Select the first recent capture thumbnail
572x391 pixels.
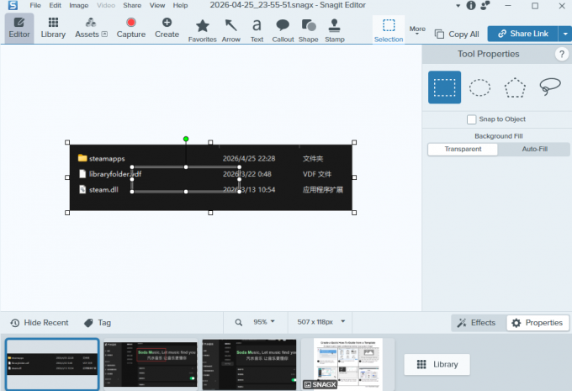pyautogui.click(x=52, y=364)
